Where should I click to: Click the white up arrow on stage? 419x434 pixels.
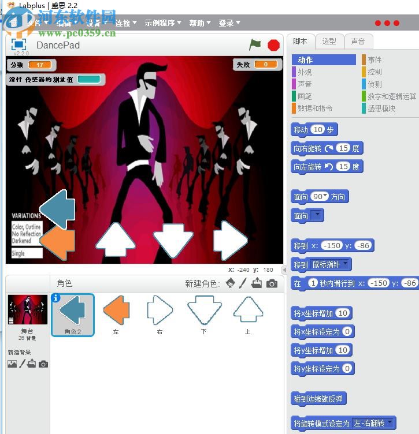tap(116, 240)
